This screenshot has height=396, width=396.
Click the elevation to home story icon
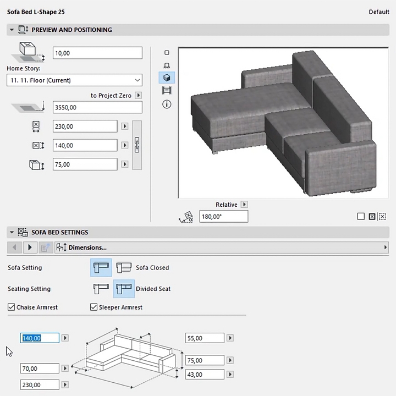(x=28, y=52)
